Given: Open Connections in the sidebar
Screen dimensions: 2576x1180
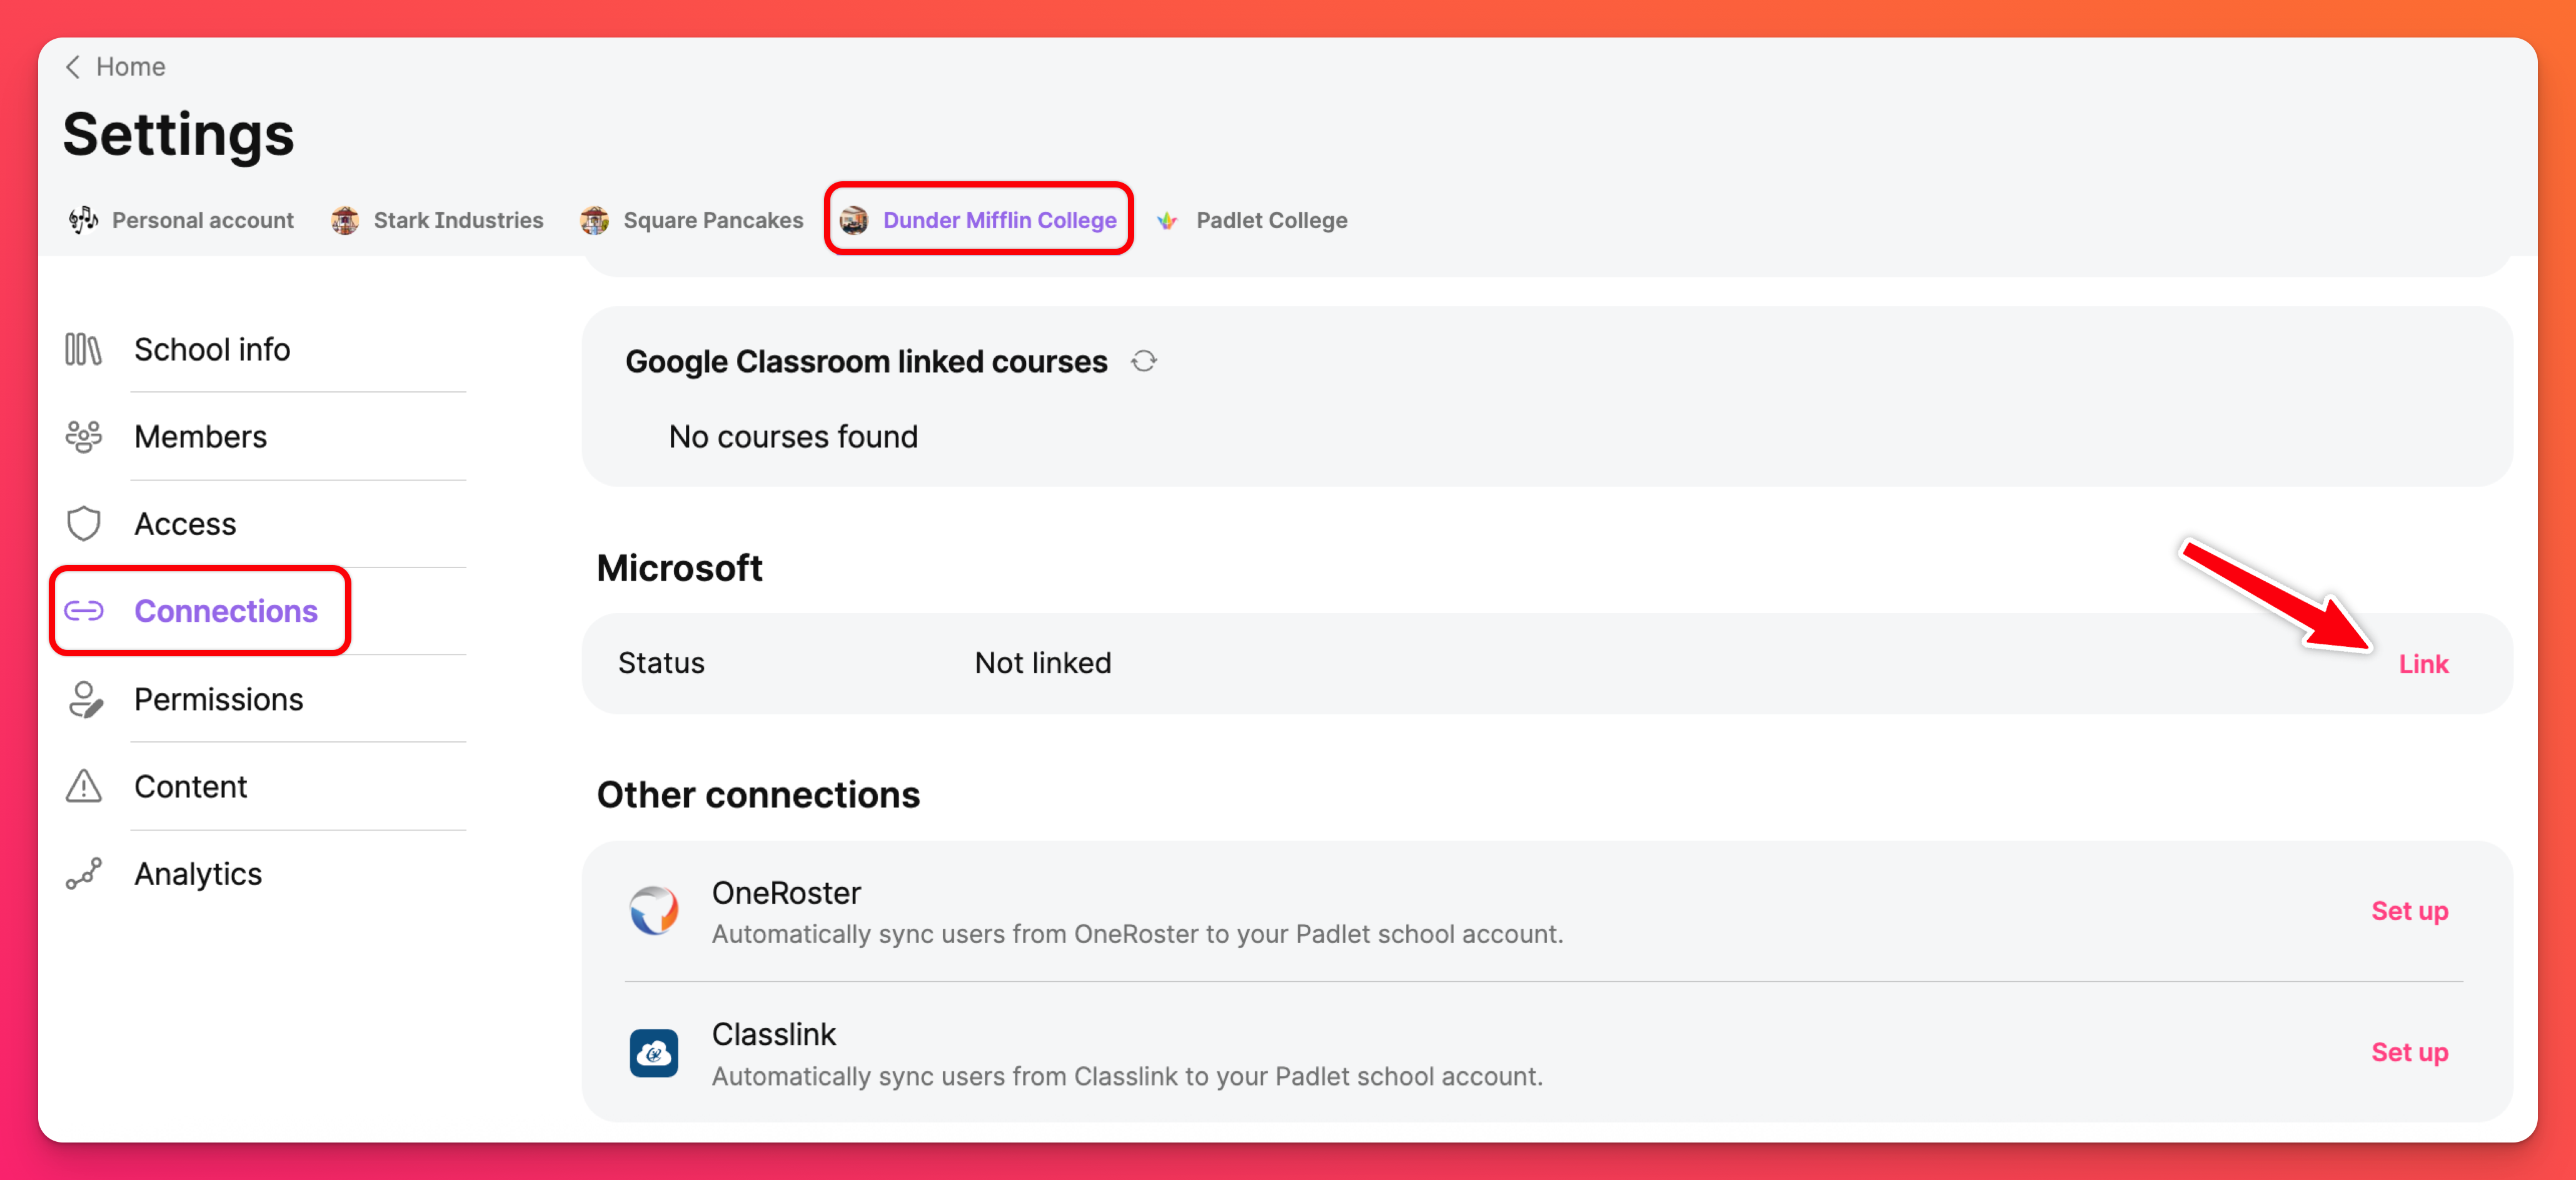Looking at the screenshot, I should point(225,611).
